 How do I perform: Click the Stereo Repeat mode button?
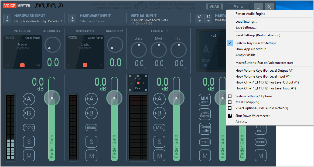[x=205, y=114]
